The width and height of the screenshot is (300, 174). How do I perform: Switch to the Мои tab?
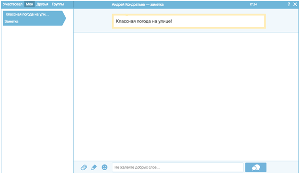pyautogui.click(x=29, y=4)
